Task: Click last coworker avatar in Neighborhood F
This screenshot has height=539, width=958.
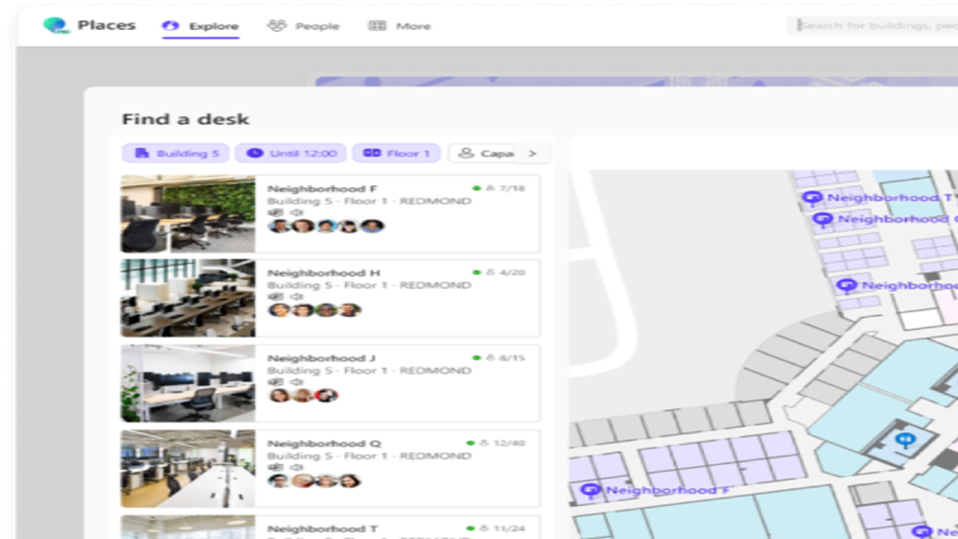Action: click(x=372, y=225)
